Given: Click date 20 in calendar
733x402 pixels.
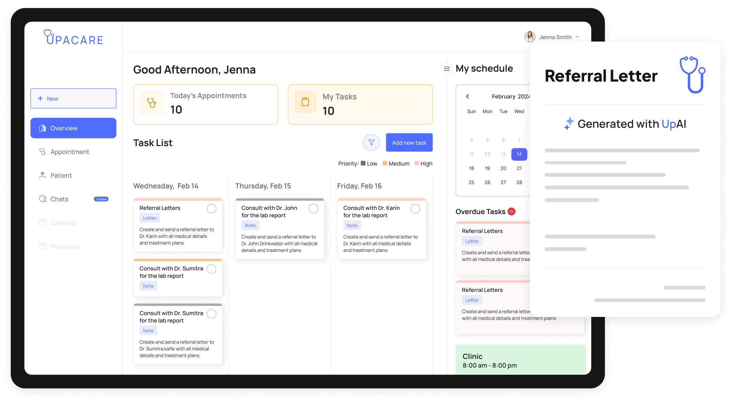Looking at the screenshot, I should pos(503,168).
